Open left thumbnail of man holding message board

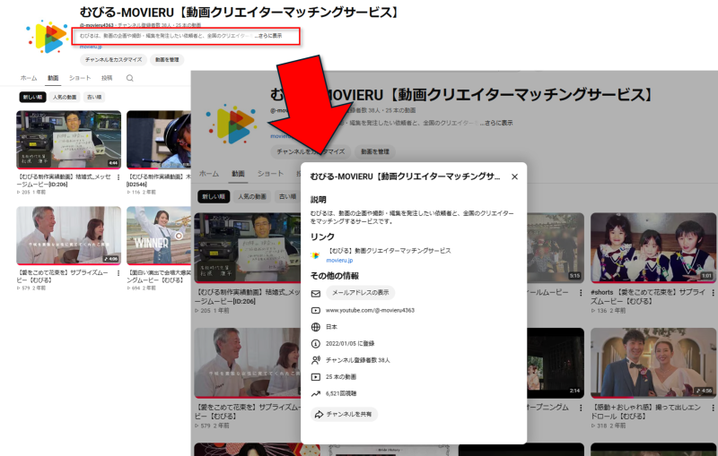tap(69, 140)
